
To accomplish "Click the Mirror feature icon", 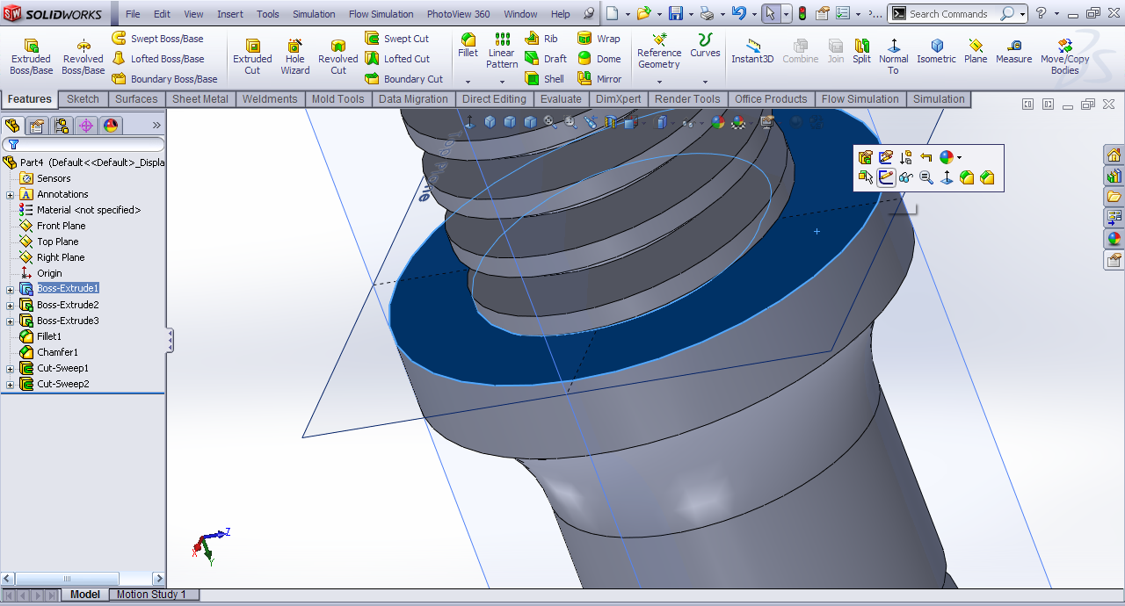I will (599, 79).
